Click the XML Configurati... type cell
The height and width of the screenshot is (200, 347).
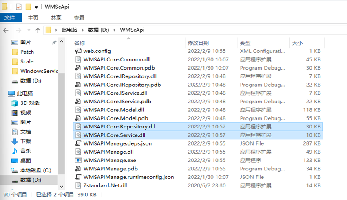(263, 51)
